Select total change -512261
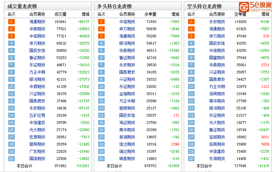The image size is (274, 172). 82,166
